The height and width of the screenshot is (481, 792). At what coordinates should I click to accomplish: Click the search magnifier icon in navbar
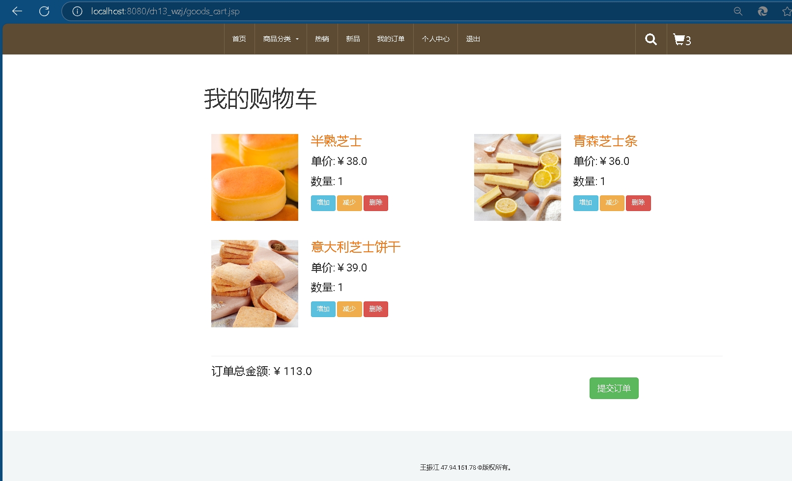click(651, 39)
